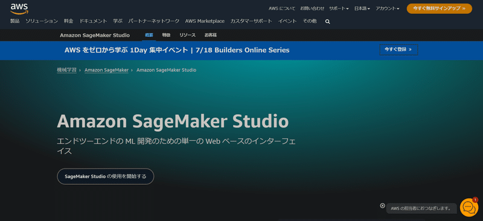Open the パートナーネットワーク menu
Image resolution: width=483 pixels, height=221 pixels.
tap(154, 21)
